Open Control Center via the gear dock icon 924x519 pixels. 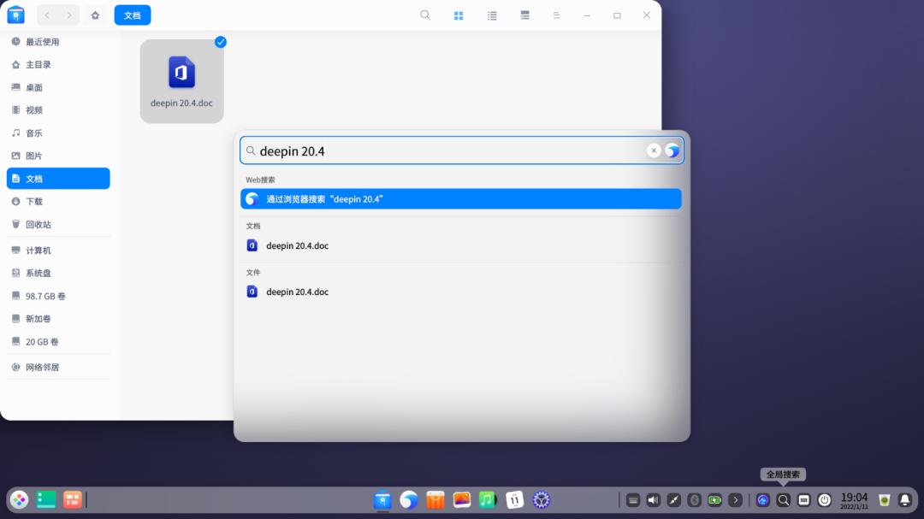(541, 500)
